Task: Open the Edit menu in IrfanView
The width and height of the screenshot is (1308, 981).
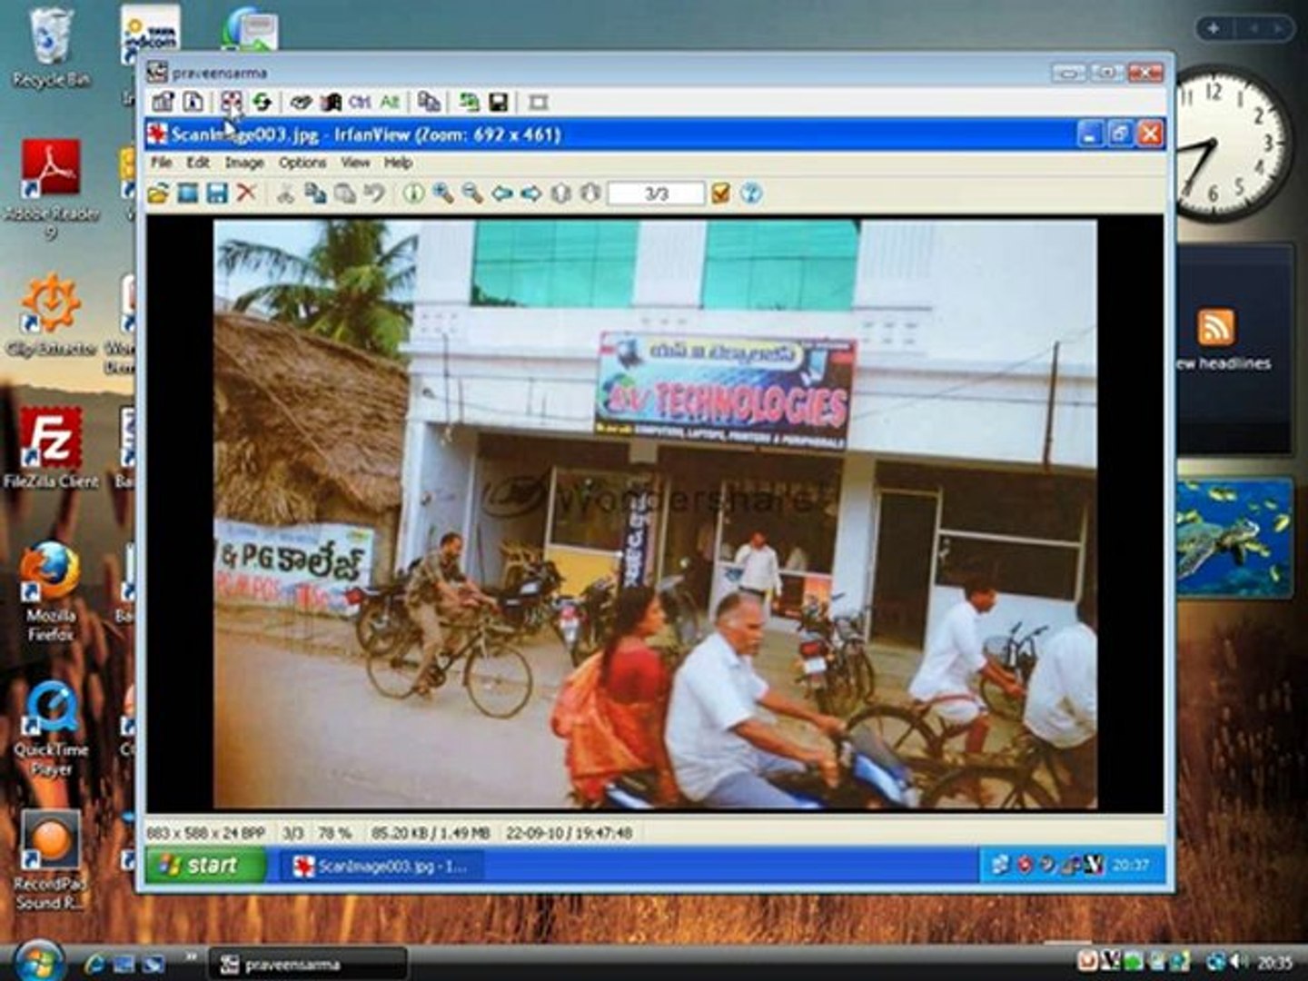Action: tap(198, 163)
